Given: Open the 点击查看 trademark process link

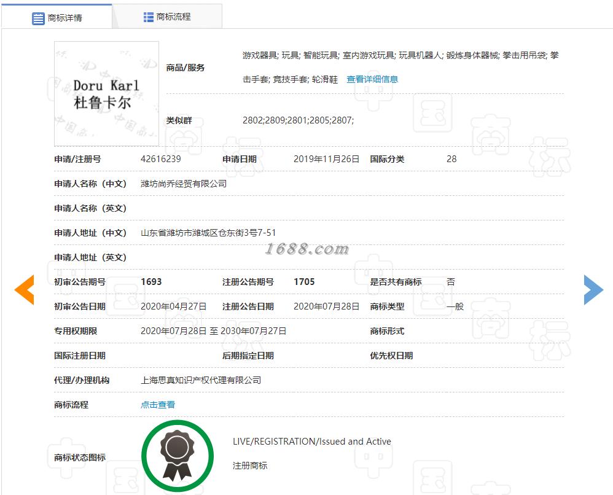Looking at the screenshot, I should click(x=158, y=405).
